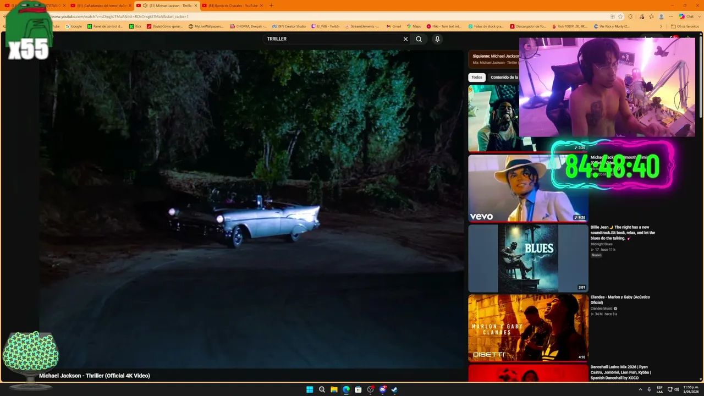This screenshot has height=396, width=704.
Task: Switch to the Cañaduzales del terror tab
Action: (x=100, y=5)
